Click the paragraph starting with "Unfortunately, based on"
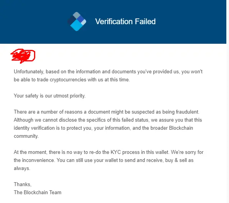The height and width of the screenshot is (203, 229). pyautogui.click(x=108, y=76)
